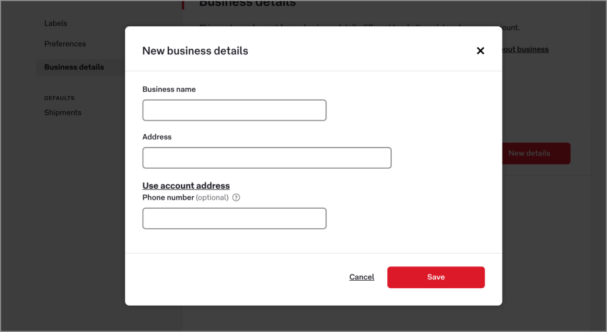Click the Phone number field label
Image resolution: width=607 pixels, height=332 pixels.
click(168, 198)
